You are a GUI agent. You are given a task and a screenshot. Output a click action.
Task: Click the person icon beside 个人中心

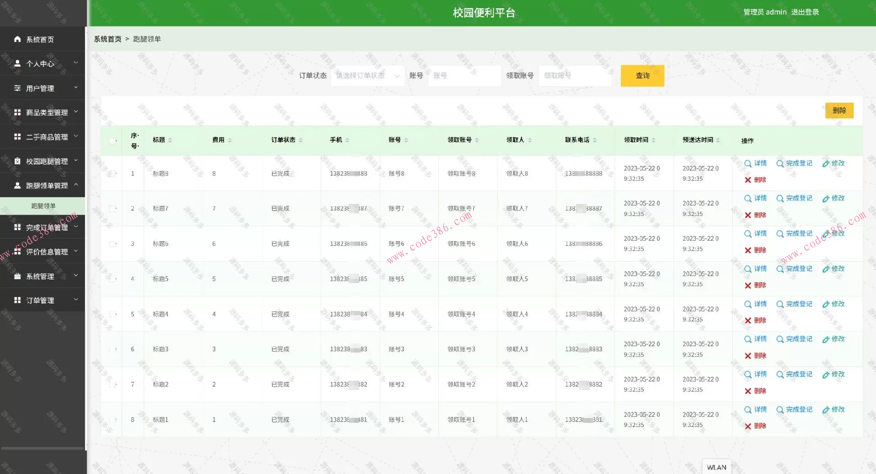point(17,63)
